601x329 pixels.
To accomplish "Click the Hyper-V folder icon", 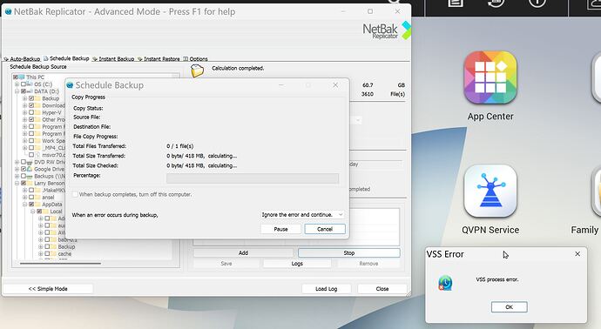I will (x=37, y=112).
